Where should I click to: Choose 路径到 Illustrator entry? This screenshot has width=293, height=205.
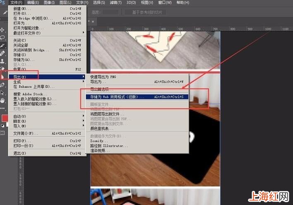pos(137,146)
